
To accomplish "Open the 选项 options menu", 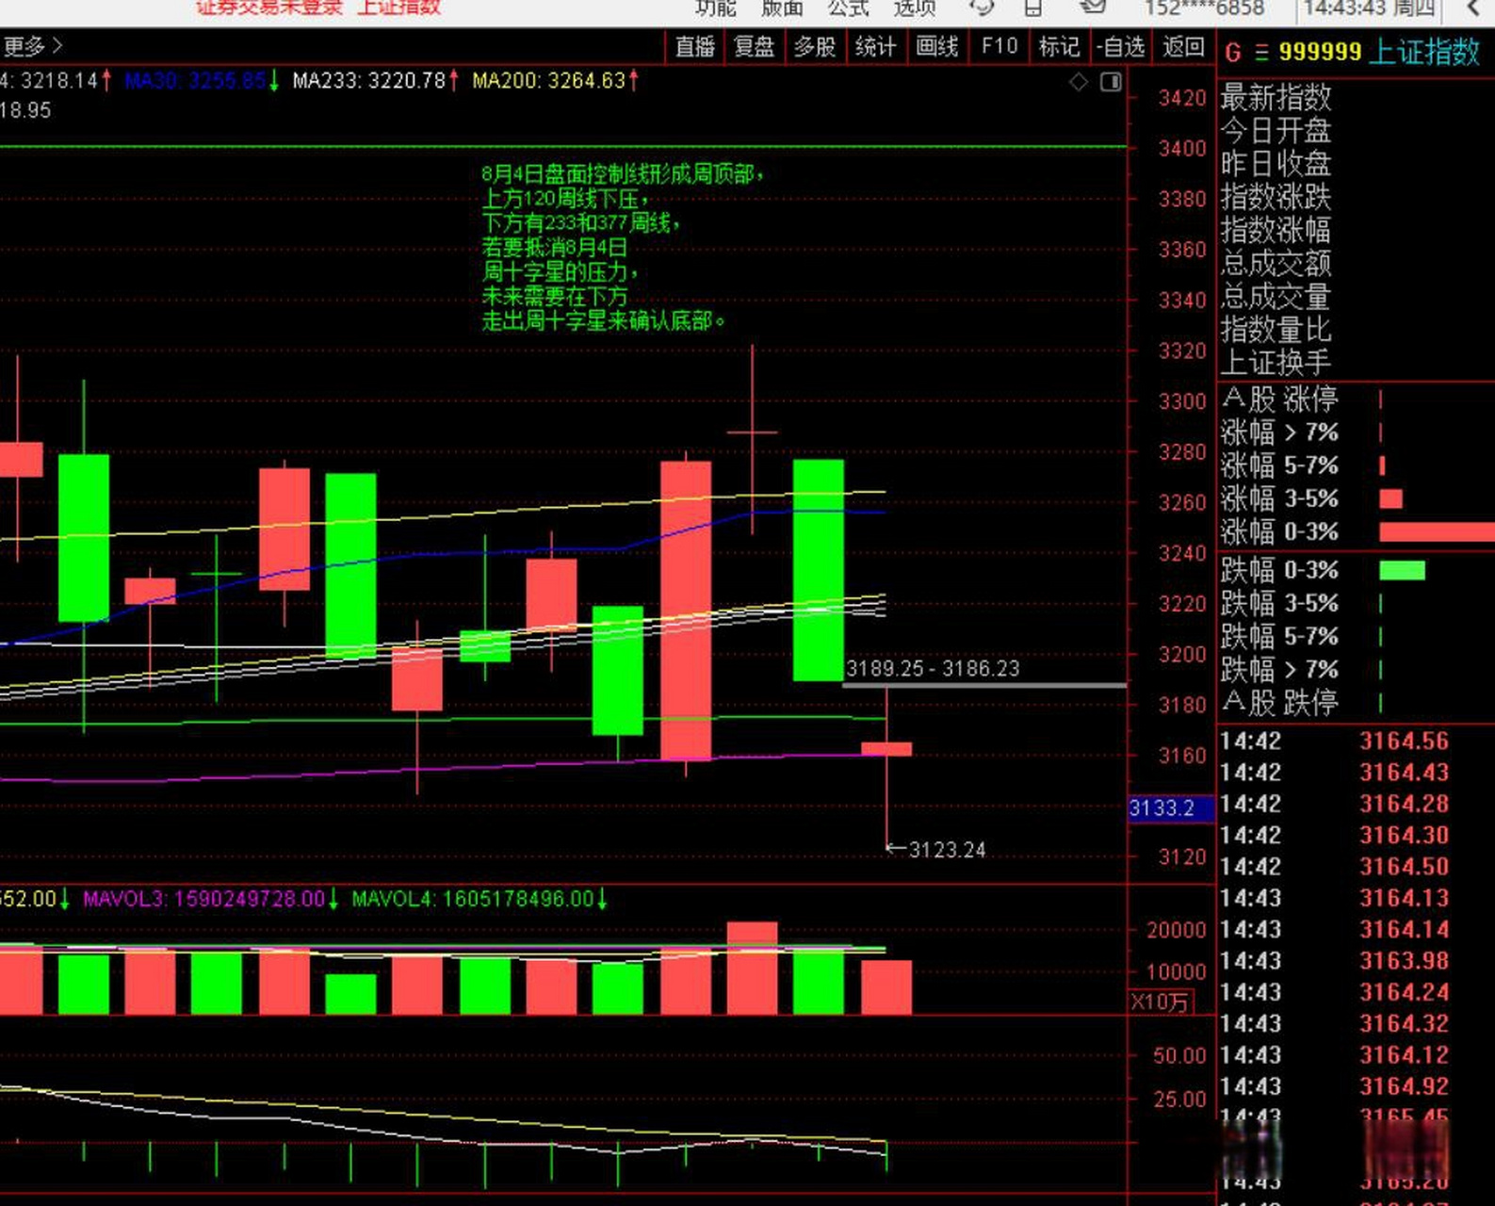I will (x=915, y=8).
